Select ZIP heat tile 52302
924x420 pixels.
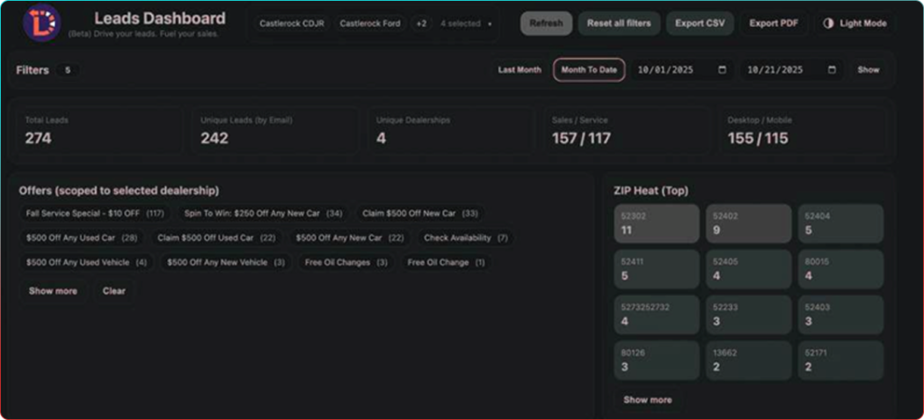[x=657, y=223]
